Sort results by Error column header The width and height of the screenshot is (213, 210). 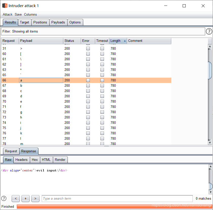88,41
